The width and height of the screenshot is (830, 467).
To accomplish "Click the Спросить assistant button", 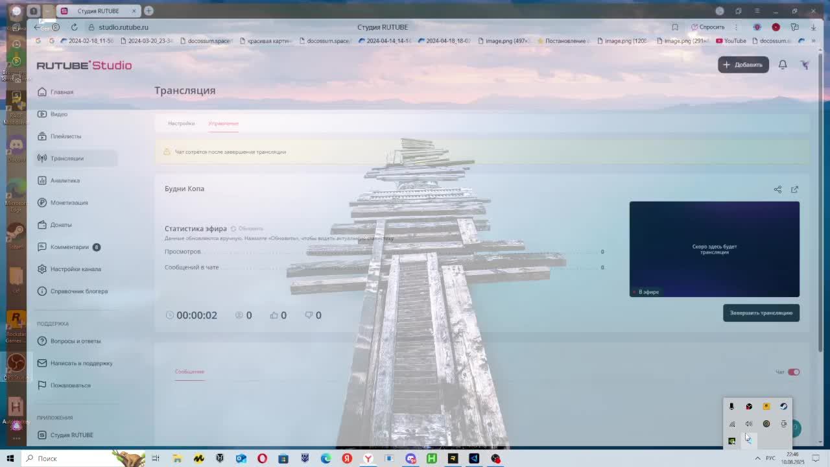I will point(707,27).
